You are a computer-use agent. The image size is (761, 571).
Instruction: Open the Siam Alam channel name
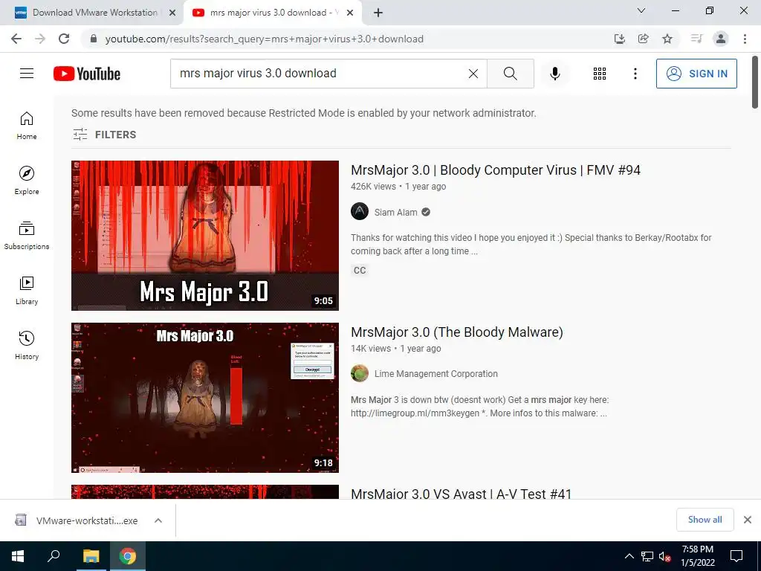(395, 212)
